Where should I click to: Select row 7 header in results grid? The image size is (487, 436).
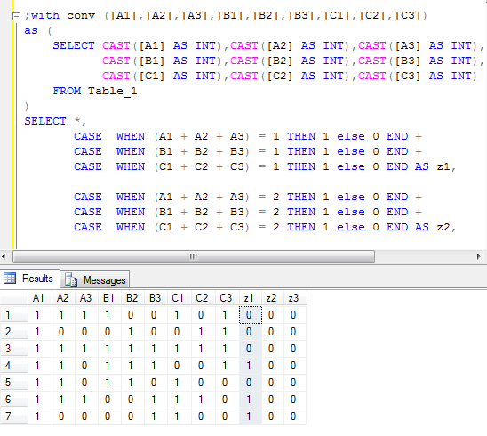[x=13, y=416]
